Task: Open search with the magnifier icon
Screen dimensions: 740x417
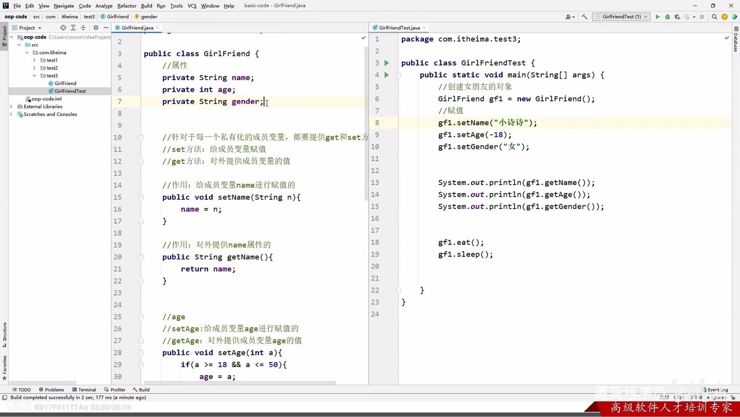Action: pyautogui.click(x=715, y=17)
